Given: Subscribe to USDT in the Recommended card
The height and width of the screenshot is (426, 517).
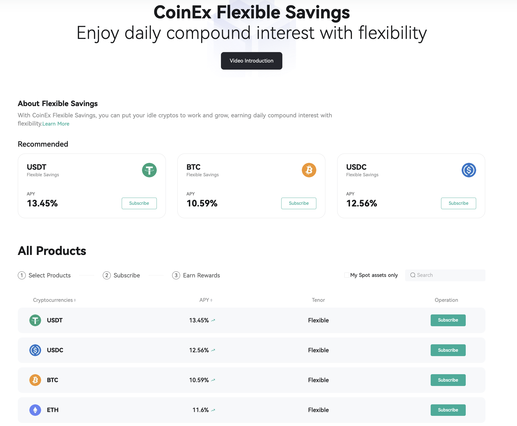Looking at the screenshot, I should tap(139, 203).
